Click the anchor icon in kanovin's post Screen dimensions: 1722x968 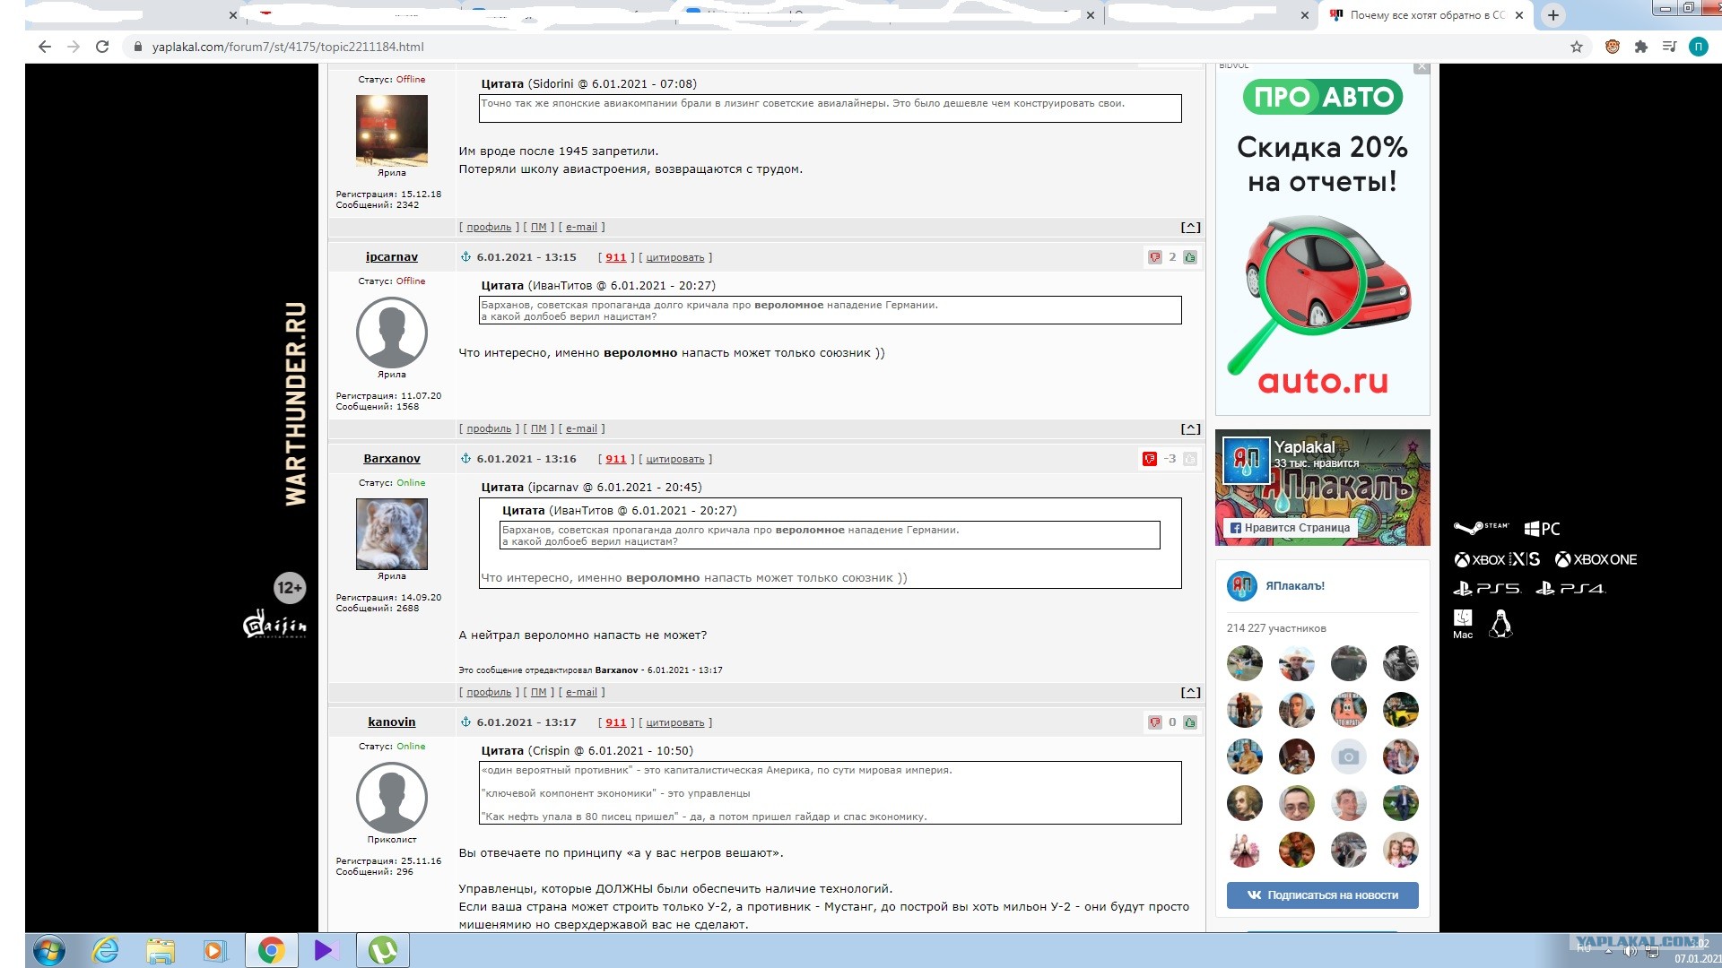tap(465, 722)
